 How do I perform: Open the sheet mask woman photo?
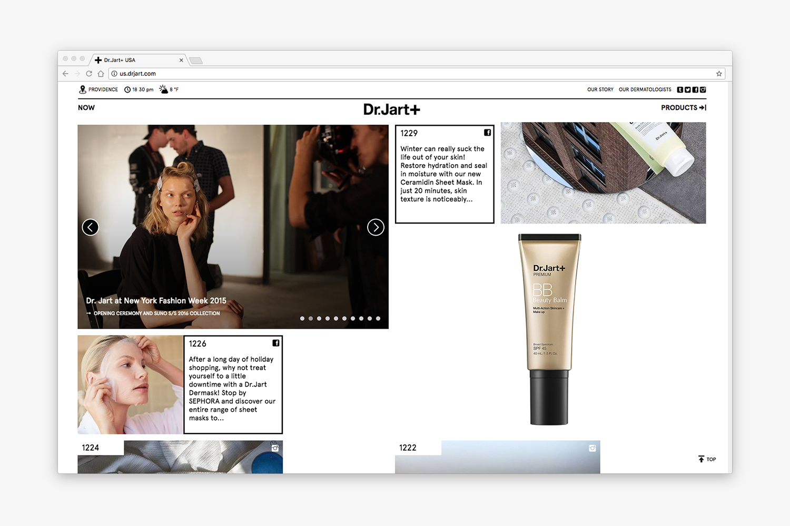pos(131,385)
